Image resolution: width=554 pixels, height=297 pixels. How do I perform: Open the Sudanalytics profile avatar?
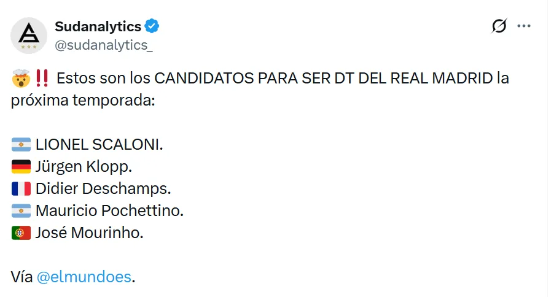tap(29, 36)
